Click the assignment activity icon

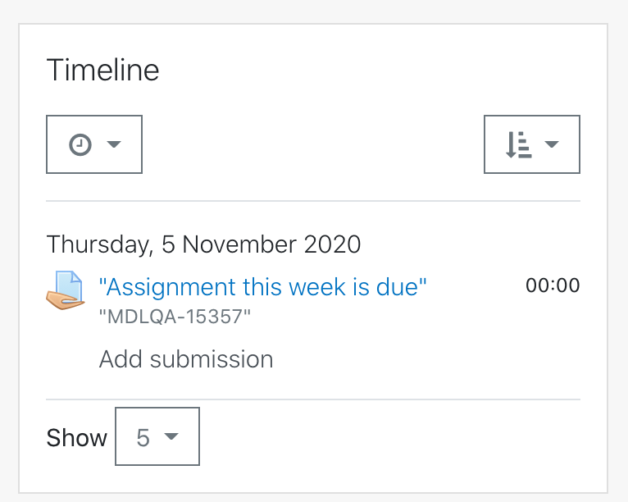pos(66,290)
